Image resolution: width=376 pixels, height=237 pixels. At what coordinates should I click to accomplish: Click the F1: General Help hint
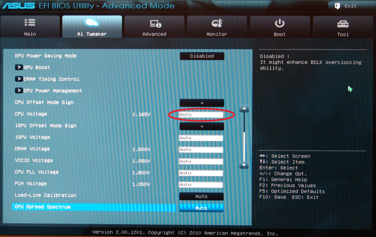click(283, 179)
